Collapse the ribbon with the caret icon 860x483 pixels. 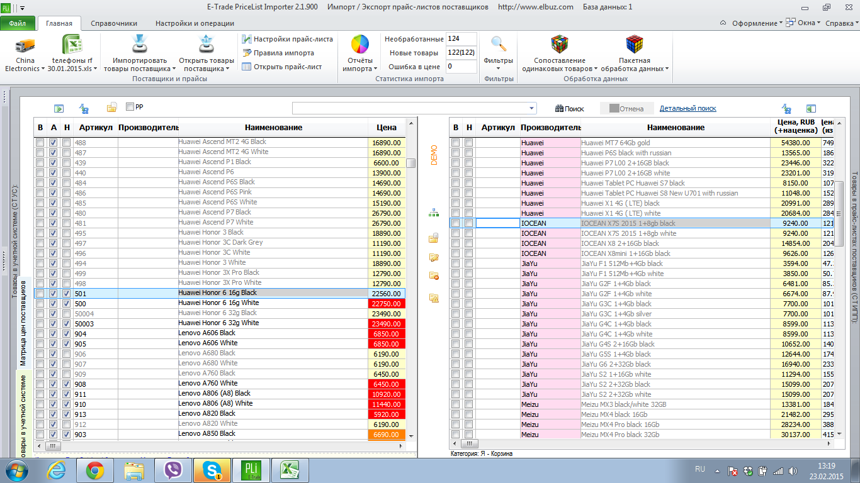[x=723, y=23]
